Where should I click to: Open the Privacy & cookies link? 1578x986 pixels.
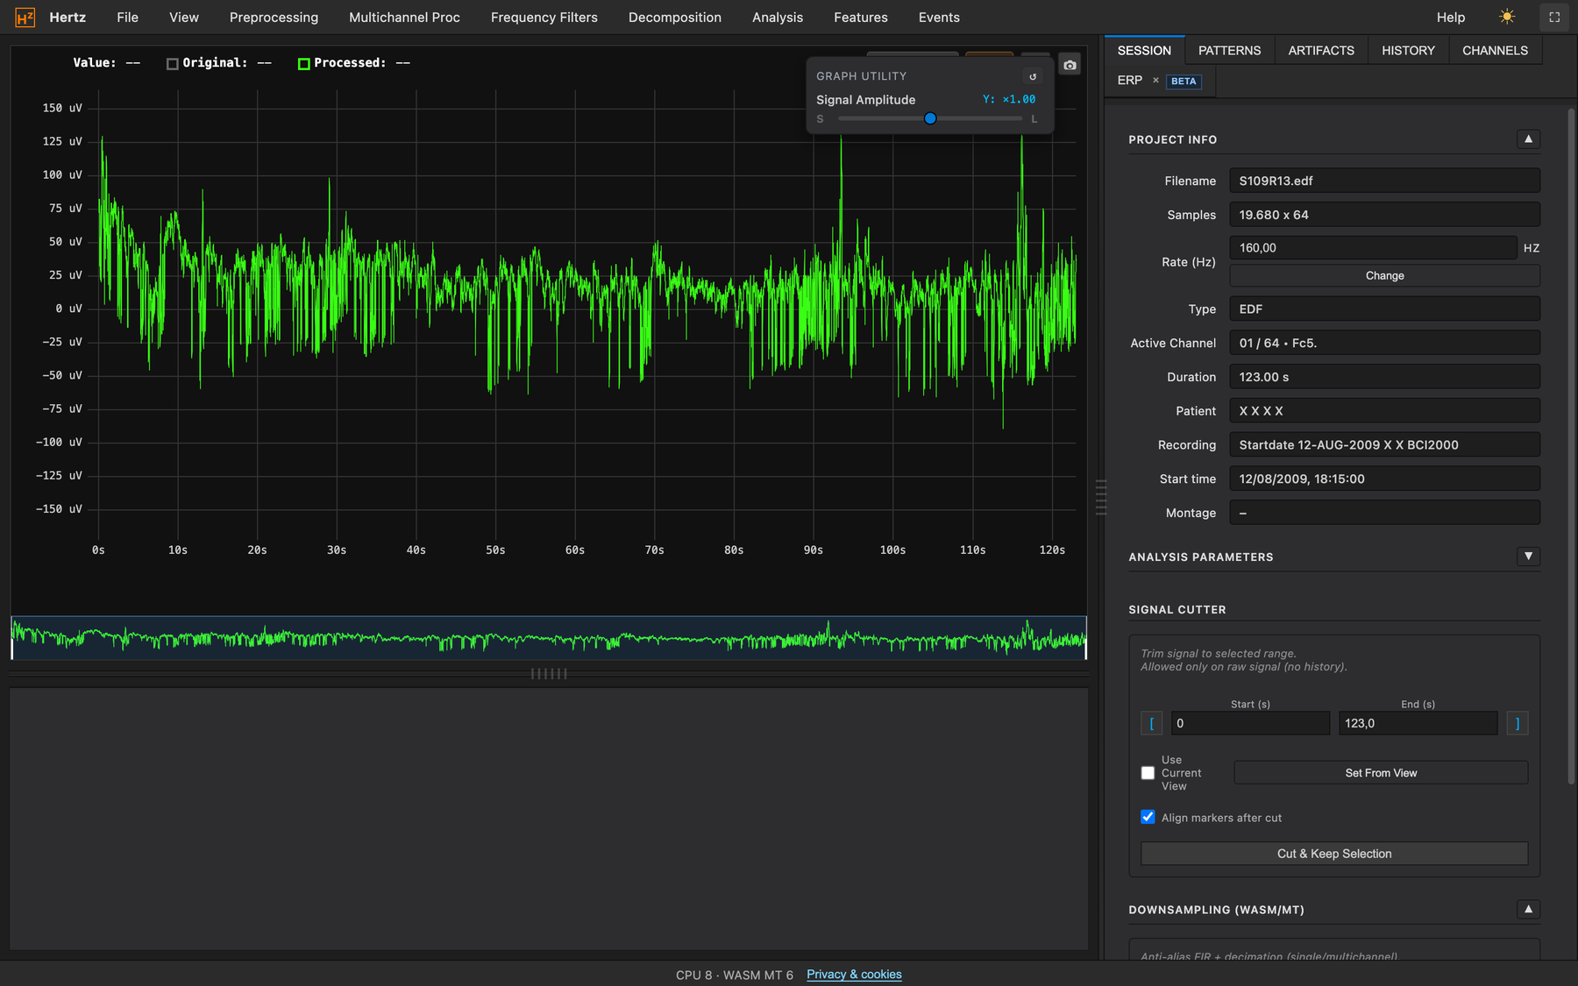854,975
